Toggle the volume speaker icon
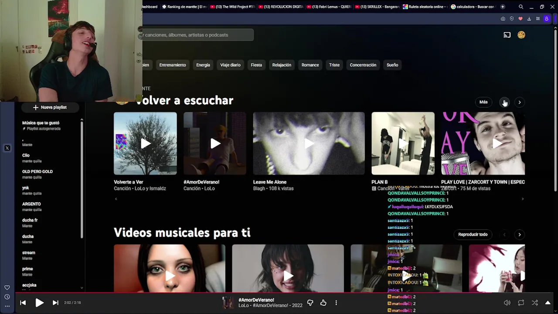 pyautogui.click(x=507, y=303)
